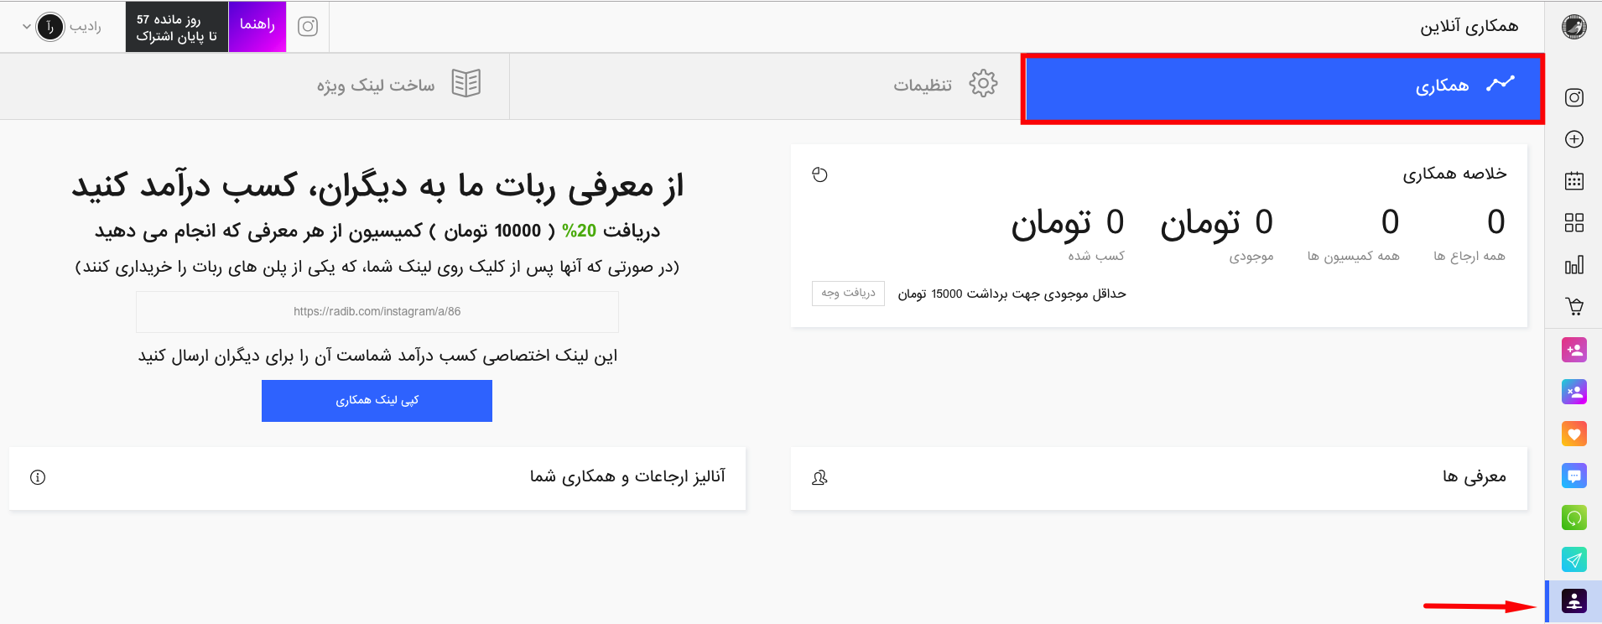This screenshot has height=624, width=1602.
Task: Click the معرفی ها heading
Action: pyautogui.click(x=1475, y=477)
